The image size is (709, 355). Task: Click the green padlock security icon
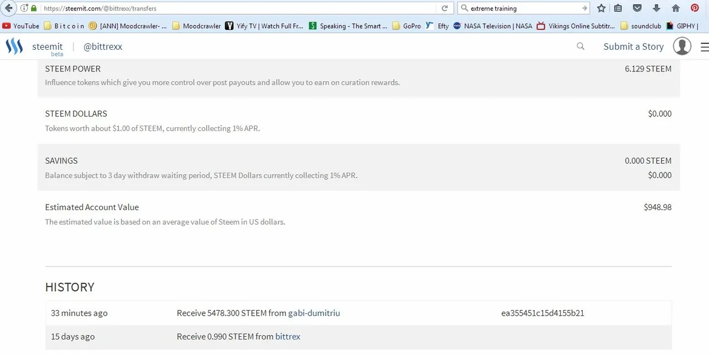[x=34, y=8]
